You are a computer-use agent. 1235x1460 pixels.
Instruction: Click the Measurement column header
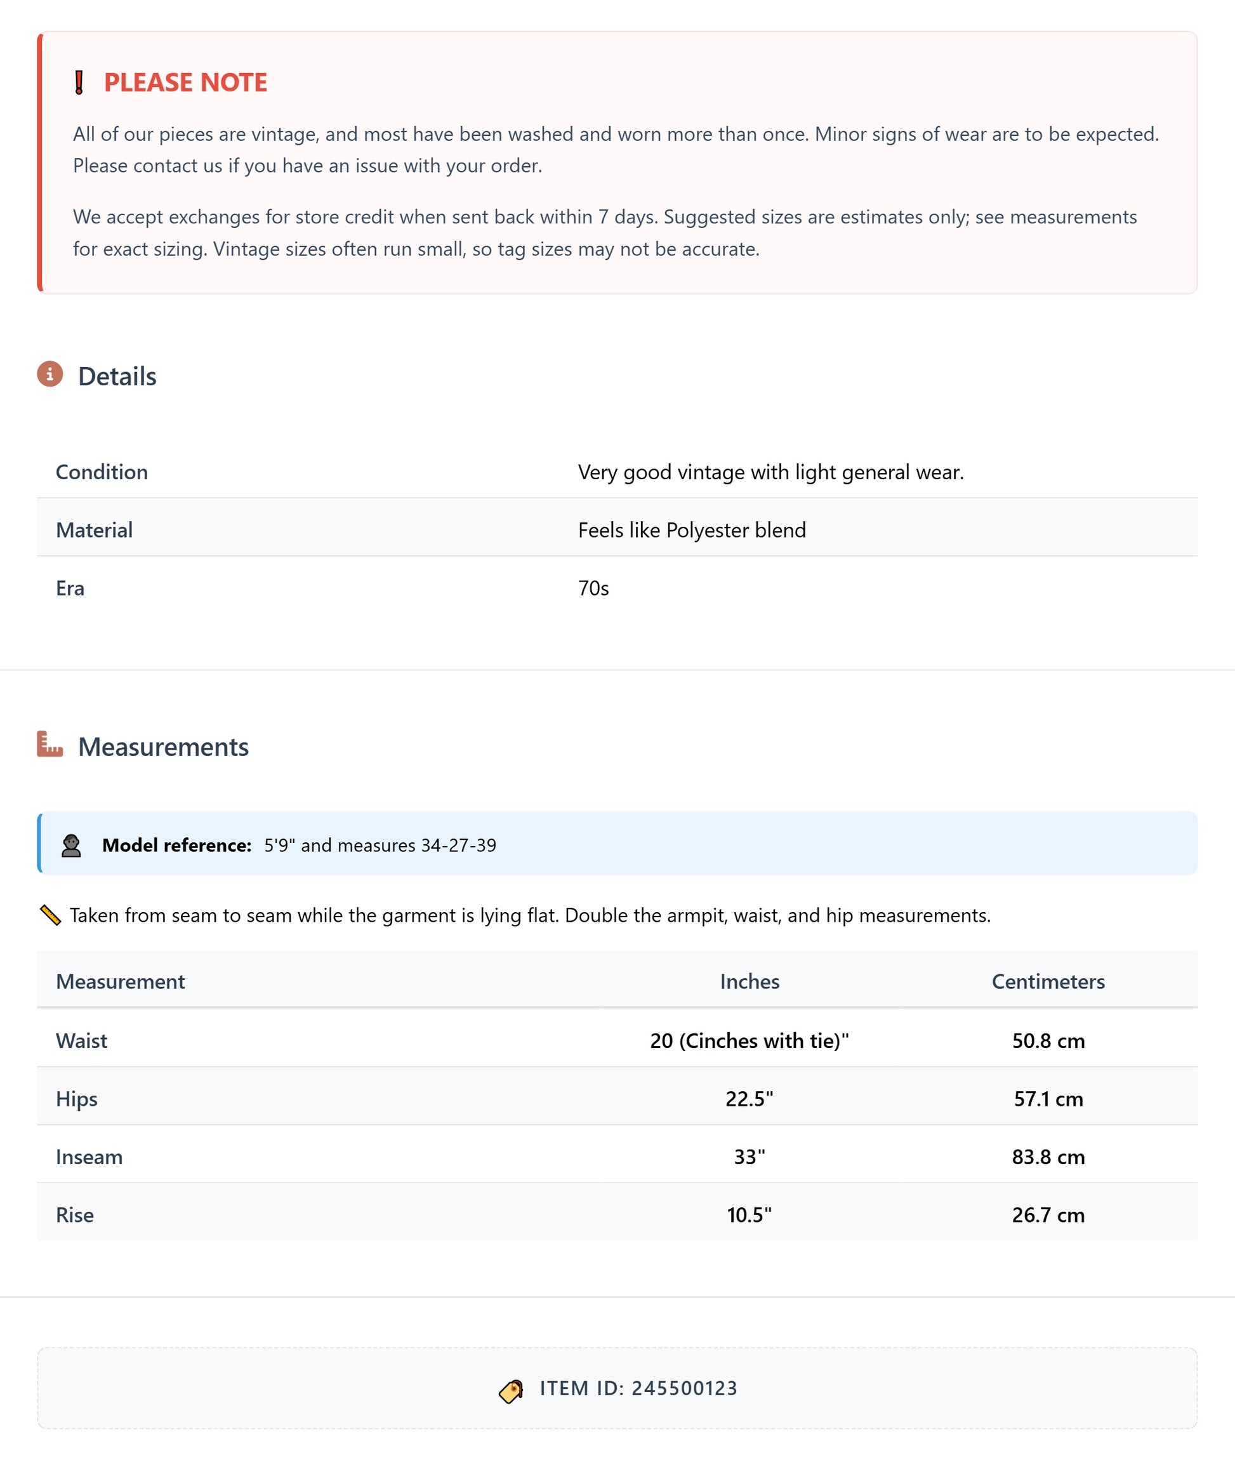[121, 981]
